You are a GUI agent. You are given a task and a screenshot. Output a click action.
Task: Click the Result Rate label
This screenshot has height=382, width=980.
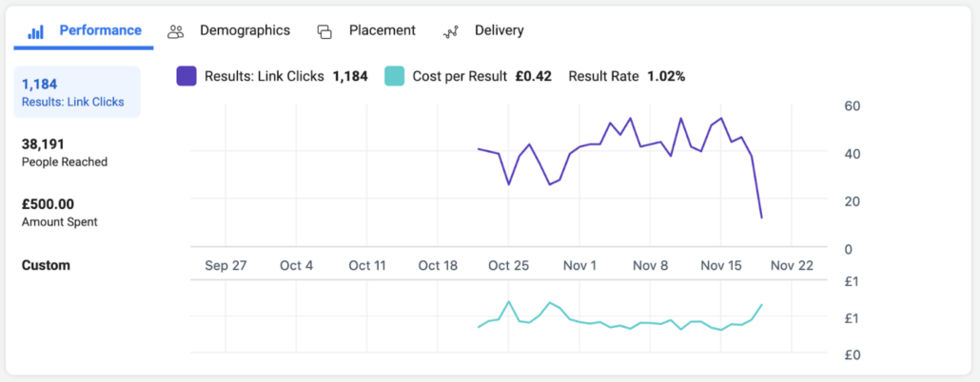603,77
